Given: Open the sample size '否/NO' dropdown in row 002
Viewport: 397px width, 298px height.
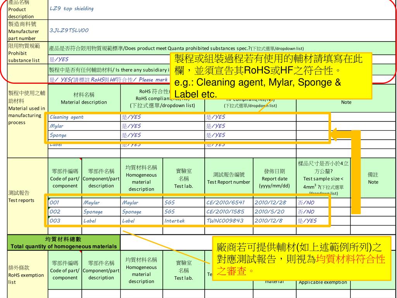Looking at the screenshot, I should [323, 212].
